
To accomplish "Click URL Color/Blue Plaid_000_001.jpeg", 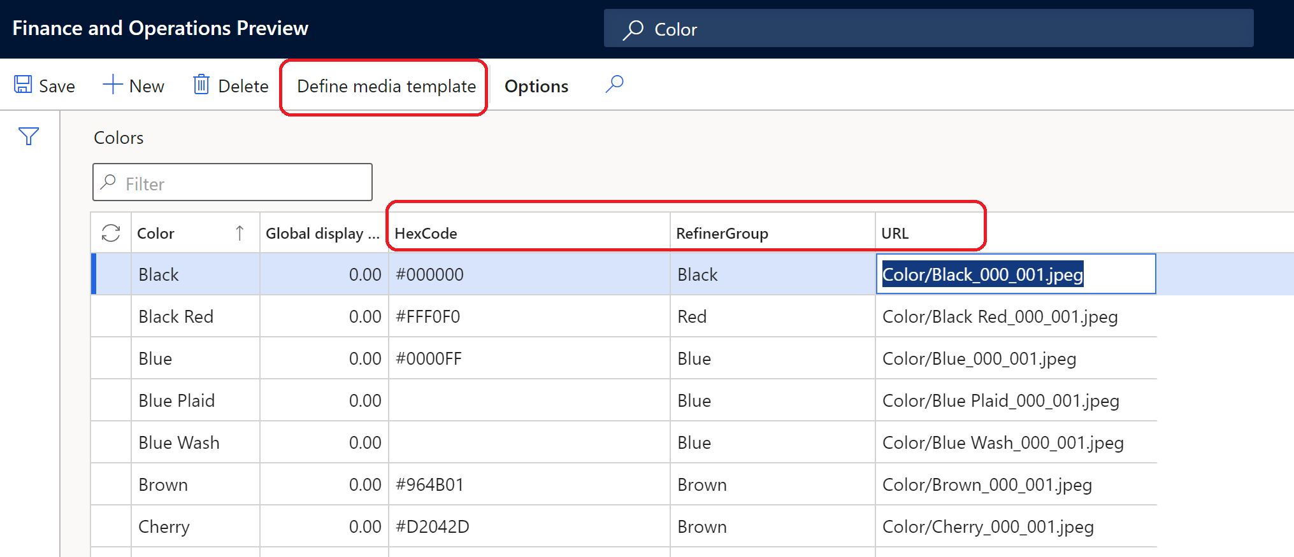I will [x=1016, y=400].
